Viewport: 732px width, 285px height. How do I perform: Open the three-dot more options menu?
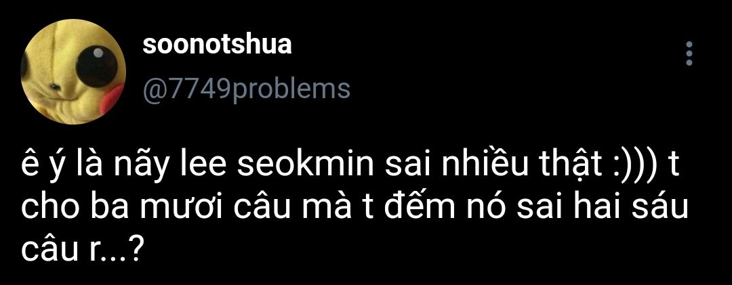click(689, 53)
